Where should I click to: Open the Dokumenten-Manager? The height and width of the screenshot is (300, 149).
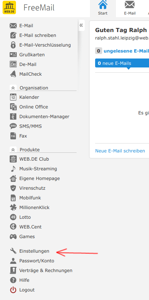(44, 117)
